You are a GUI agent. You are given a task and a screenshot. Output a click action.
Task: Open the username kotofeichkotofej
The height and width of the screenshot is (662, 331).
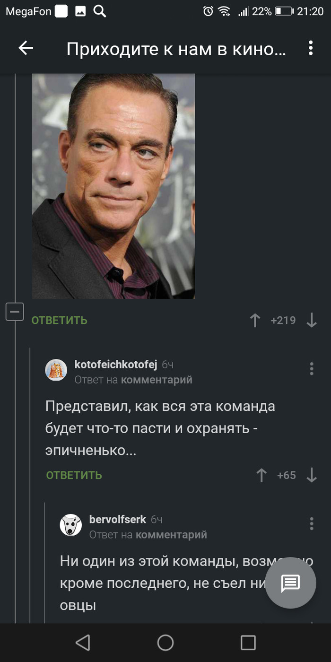pyautogui.click(x=116, y=364)
